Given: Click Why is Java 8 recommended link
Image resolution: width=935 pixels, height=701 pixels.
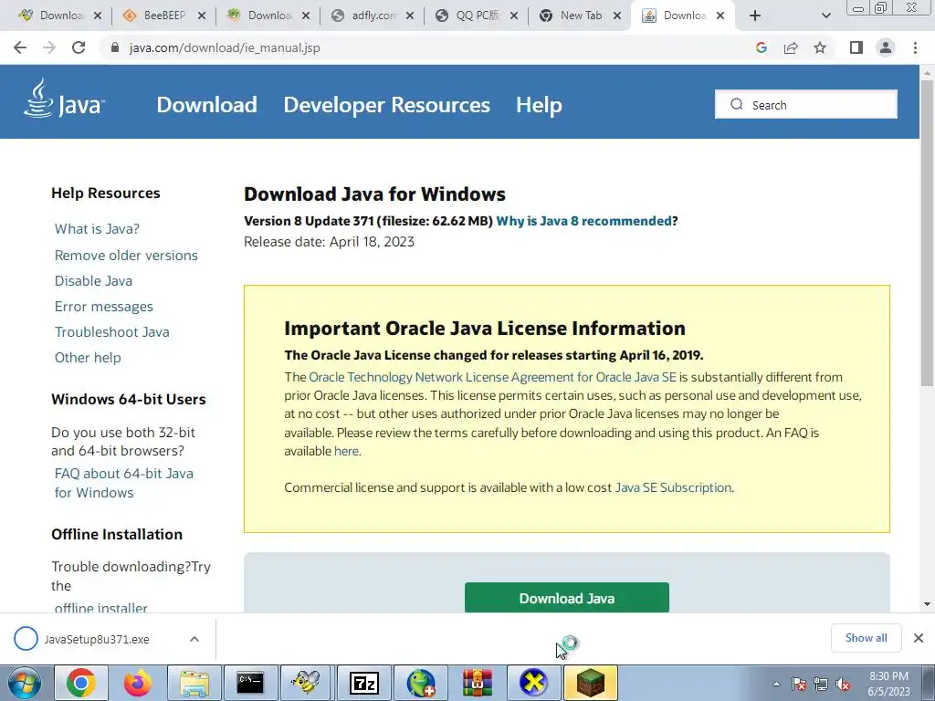Looking at the screenshot, I should [x=583, y=221].
